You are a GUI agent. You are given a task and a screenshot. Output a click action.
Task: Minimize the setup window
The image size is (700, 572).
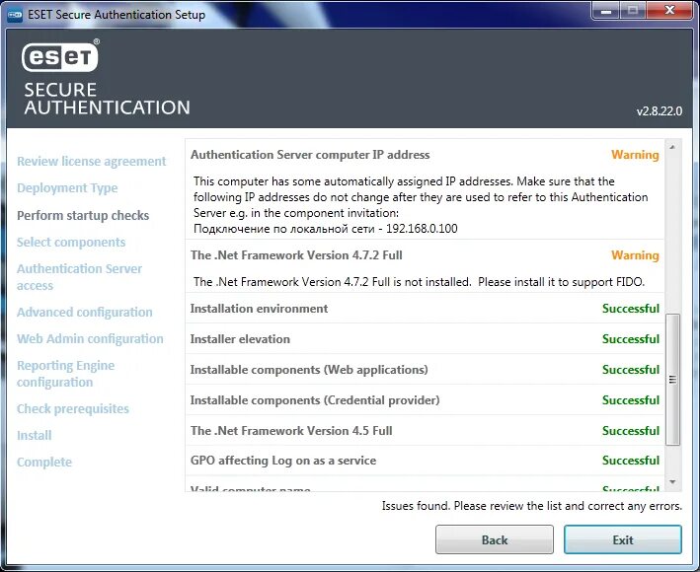pos(606,11)
